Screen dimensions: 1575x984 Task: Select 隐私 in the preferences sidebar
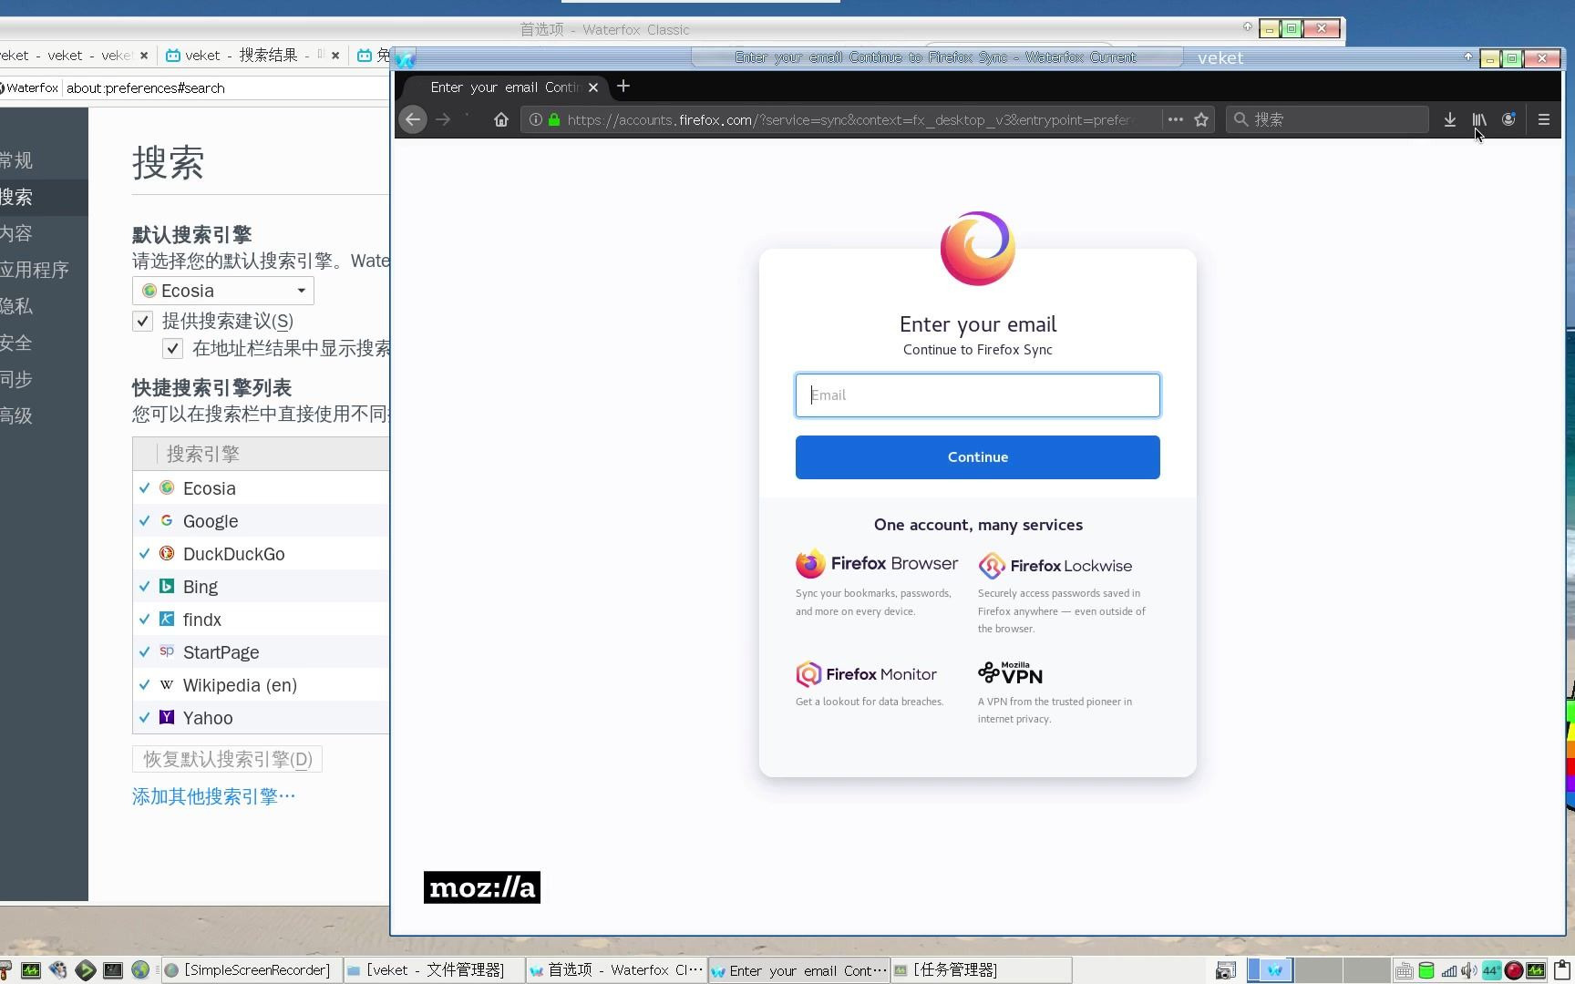point(44,306)
